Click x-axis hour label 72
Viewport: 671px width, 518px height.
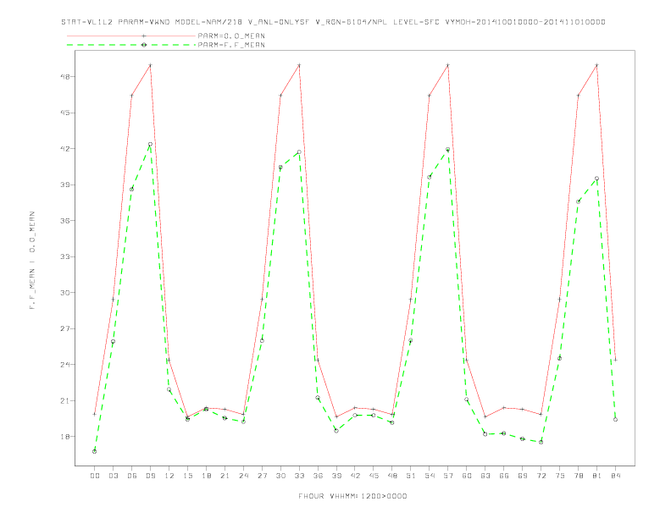[541, 476]
